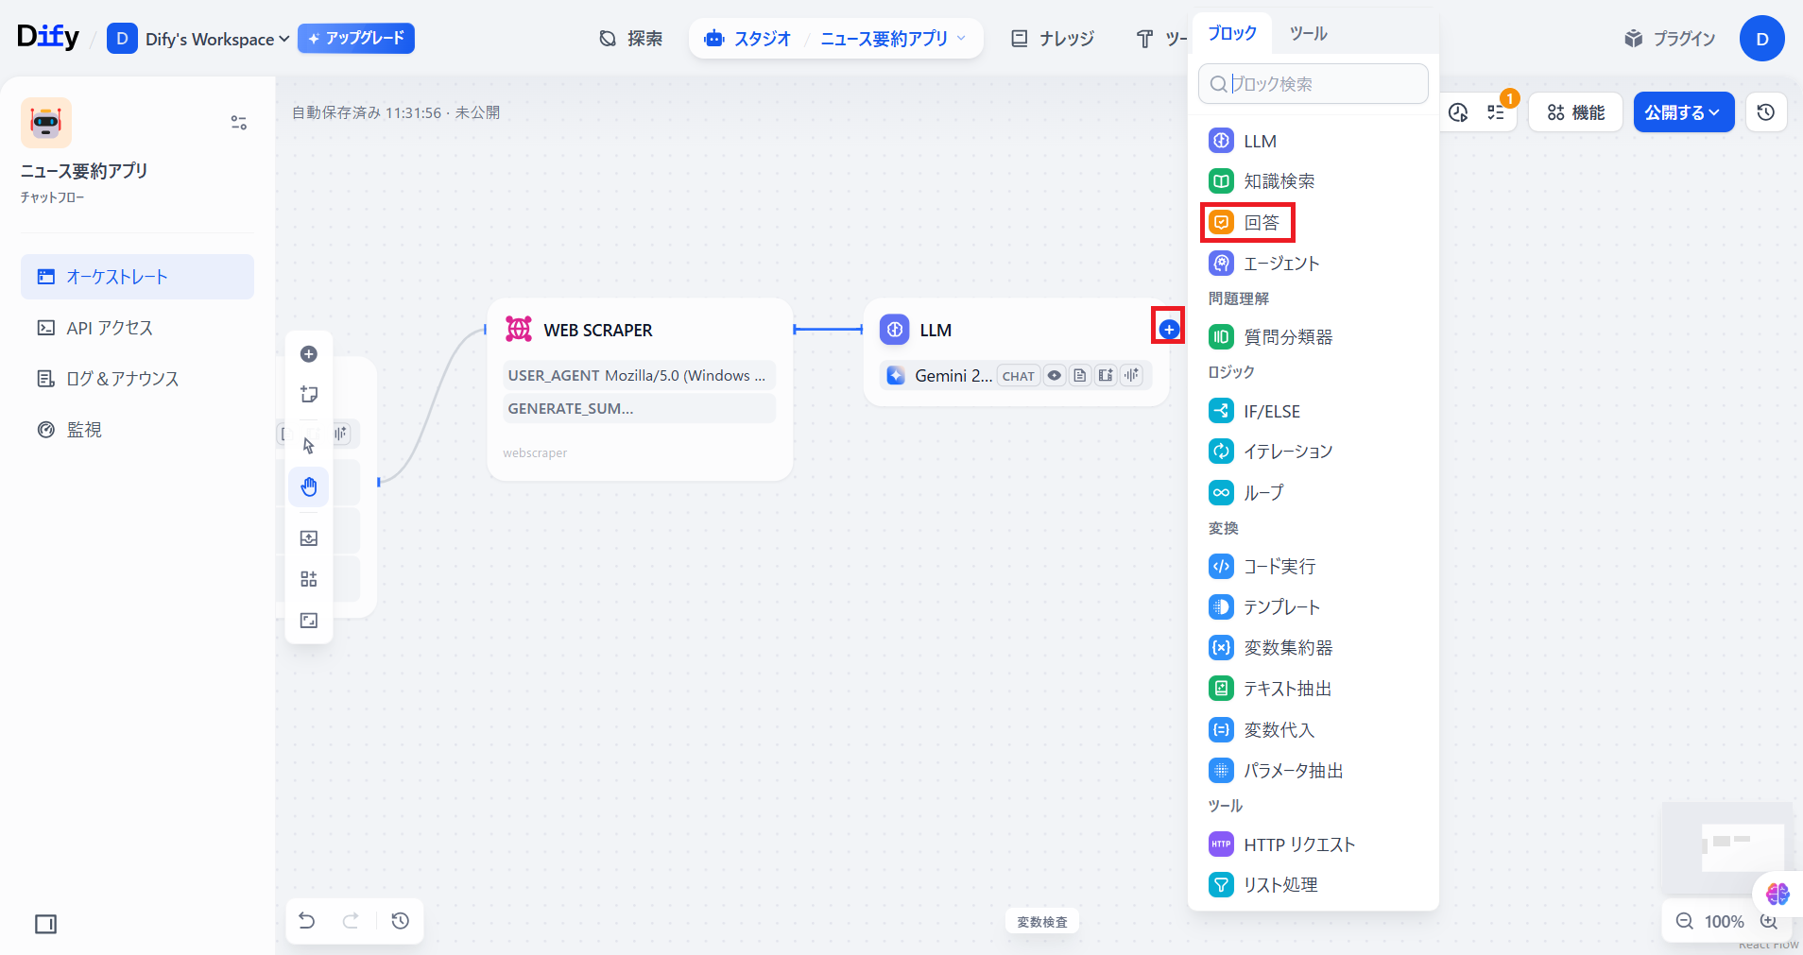The image size is (1803, 955).
Task: Click the add node plus icon in toolbar
Action: [x=309, y=354]
